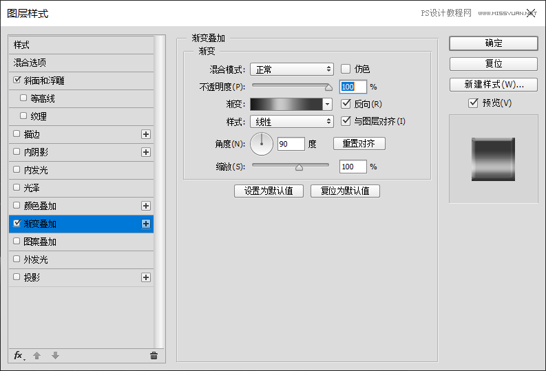Viewport: 546px width, 371px height.
Task: Click the plus icon next to 投影
Action: coord(146,277)
